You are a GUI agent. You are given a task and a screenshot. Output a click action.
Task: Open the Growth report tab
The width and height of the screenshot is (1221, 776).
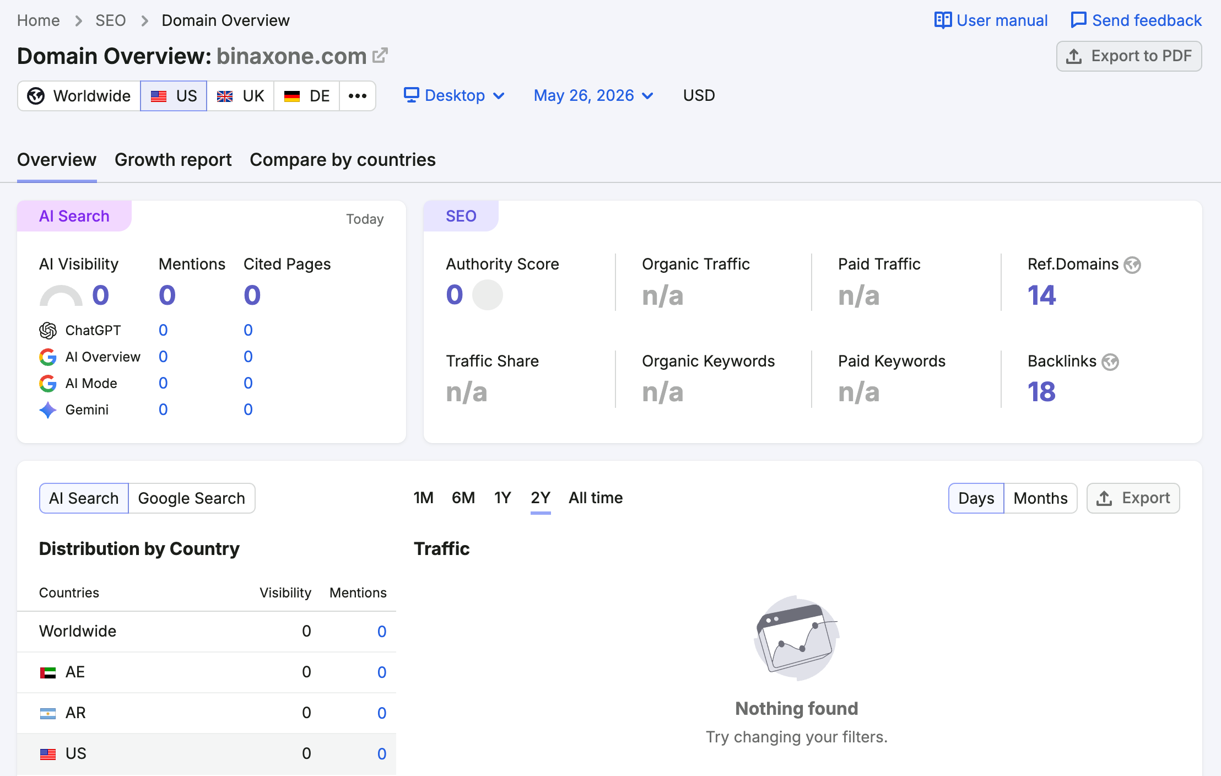tap(173, 160)
